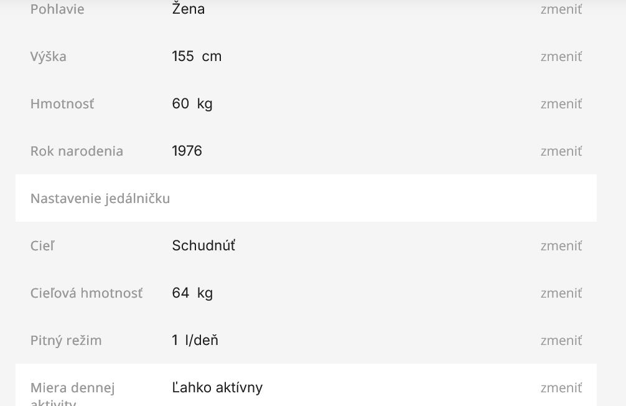The height and width of the screenshot is (406, 626).
Task: Click the Ľahko aktívny activity value
Action: [217, 388]
